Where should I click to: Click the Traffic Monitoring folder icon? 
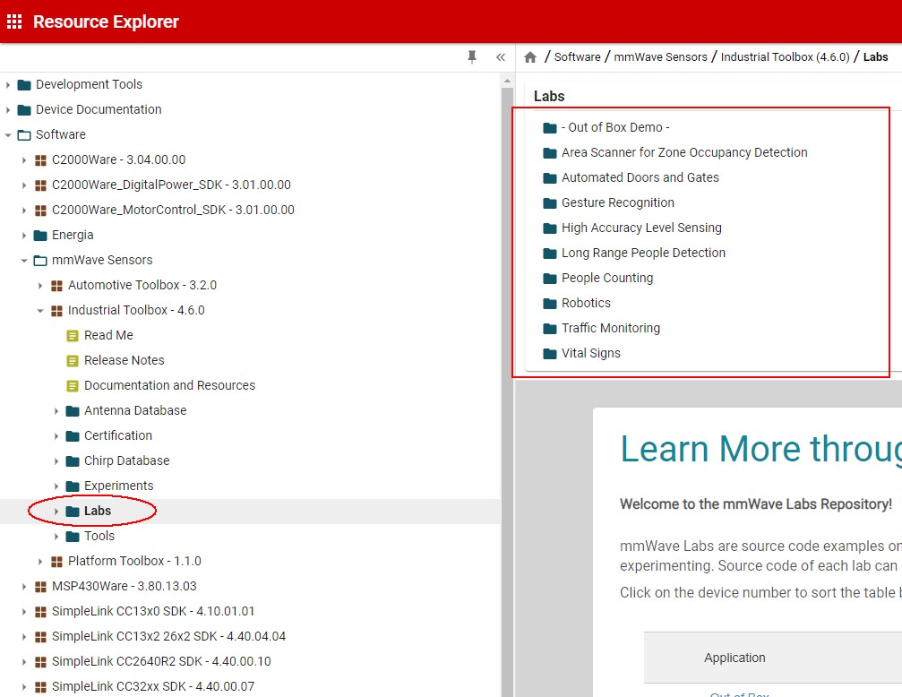point(550,329)
